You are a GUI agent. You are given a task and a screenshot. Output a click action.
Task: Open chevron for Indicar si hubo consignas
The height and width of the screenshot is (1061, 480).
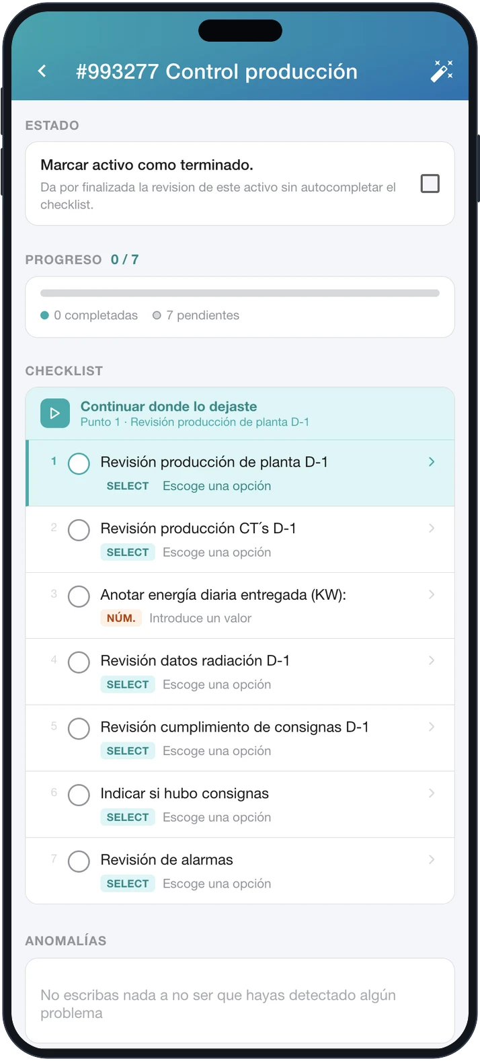[432, 793]
